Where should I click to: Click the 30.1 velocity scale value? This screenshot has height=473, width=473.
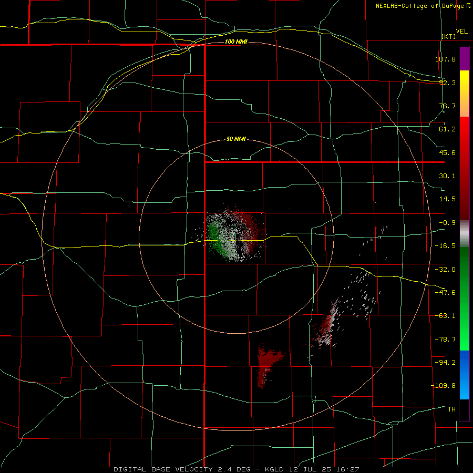pos(447,176)
